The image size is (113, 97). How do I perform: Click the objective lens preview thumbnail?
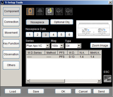94,29
